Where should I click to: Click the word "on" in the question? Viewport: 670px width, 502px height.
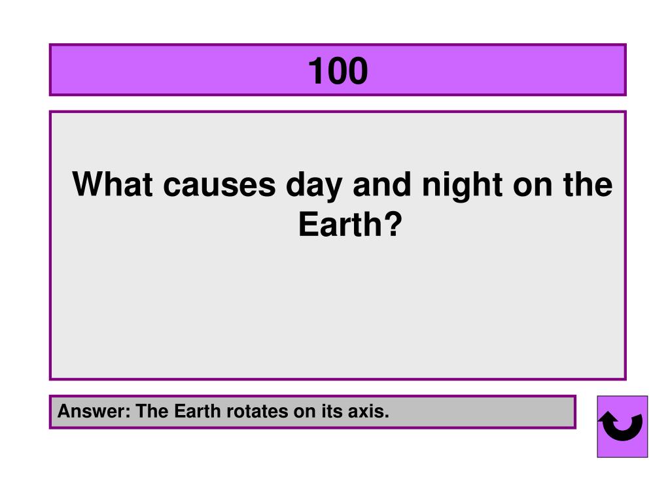533,186
